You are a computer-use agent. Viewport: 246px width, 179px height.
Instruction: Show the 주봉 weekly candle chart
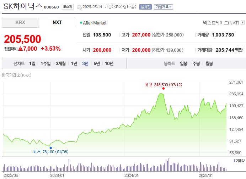[196, 63]
